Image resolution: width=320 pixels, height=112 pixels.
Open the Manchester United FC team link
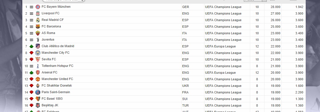click(x=57, y=79)
